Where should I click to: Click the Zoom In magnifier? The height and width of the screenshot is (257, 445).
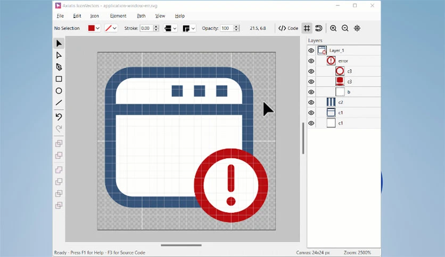[333, 28]
